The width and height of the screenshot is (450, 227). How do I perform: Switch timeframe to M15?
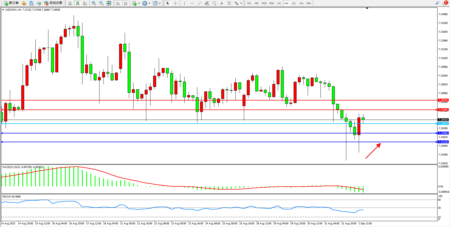(x=264, y=3)
